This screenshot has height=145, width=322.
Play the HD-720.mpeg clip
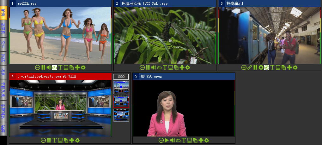(x=167, y=140)
